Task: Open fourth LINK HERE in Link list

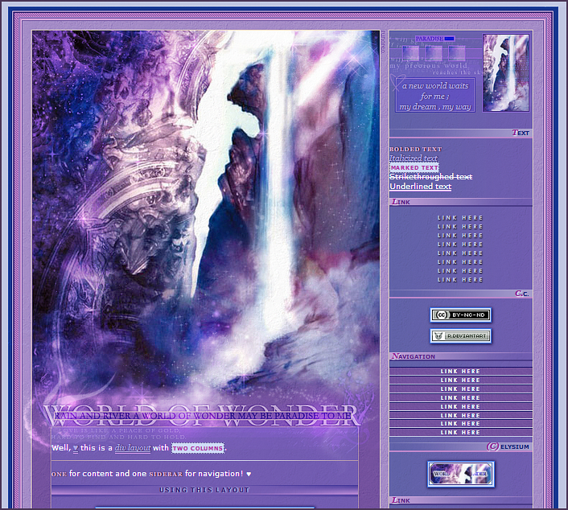Action: click(460, 245)
